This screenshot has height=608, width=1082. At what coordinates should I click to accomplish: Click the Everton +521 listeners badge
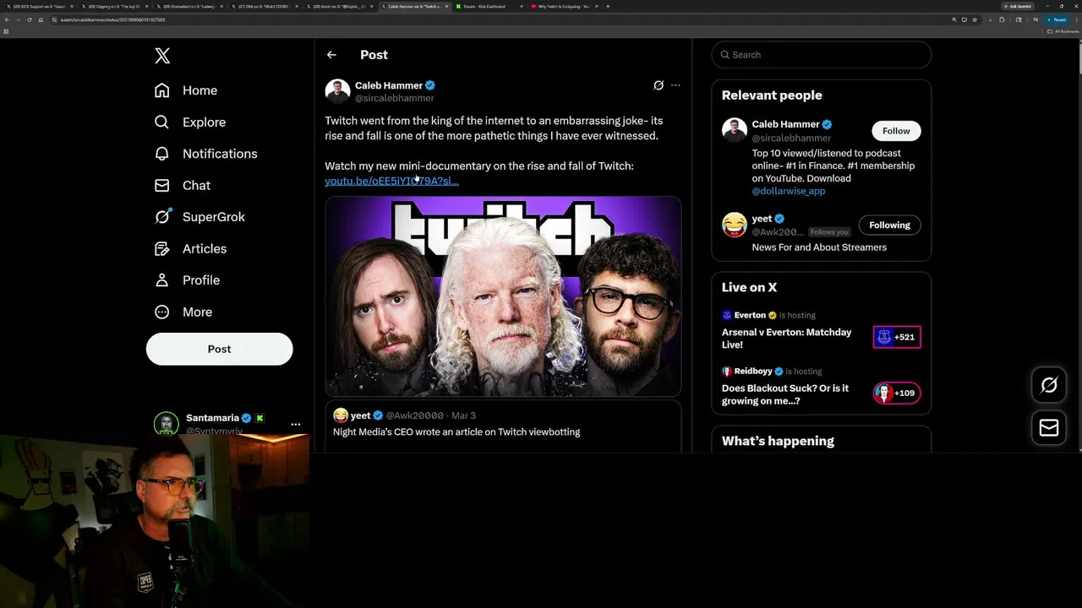coord(897,337)
